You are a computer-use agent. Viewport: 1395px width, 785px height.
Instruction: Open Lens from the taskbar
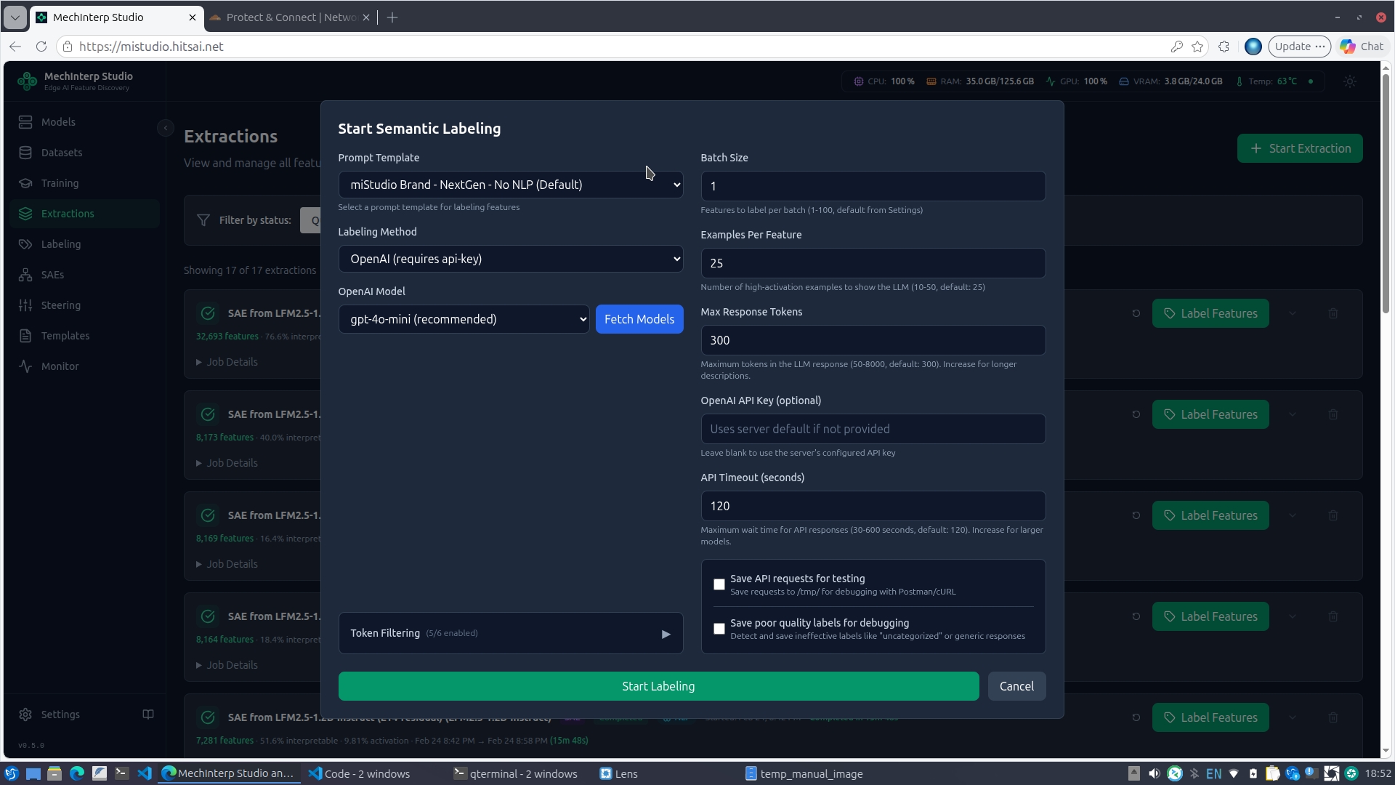[x=619, y=774]
